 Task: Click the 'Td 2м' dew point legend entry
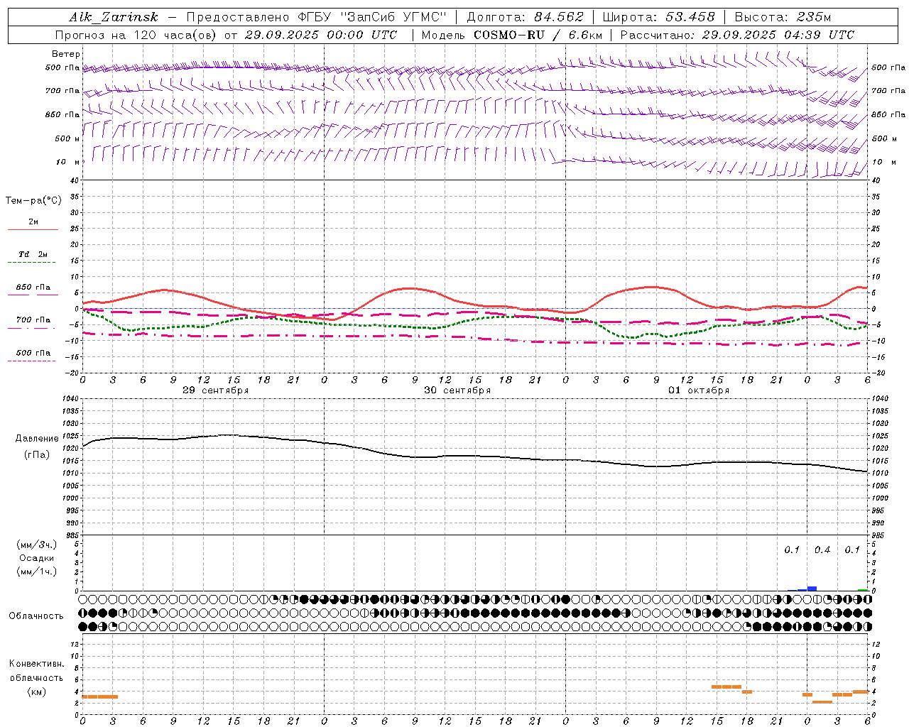pyautogui.click(x=33, y=254)
